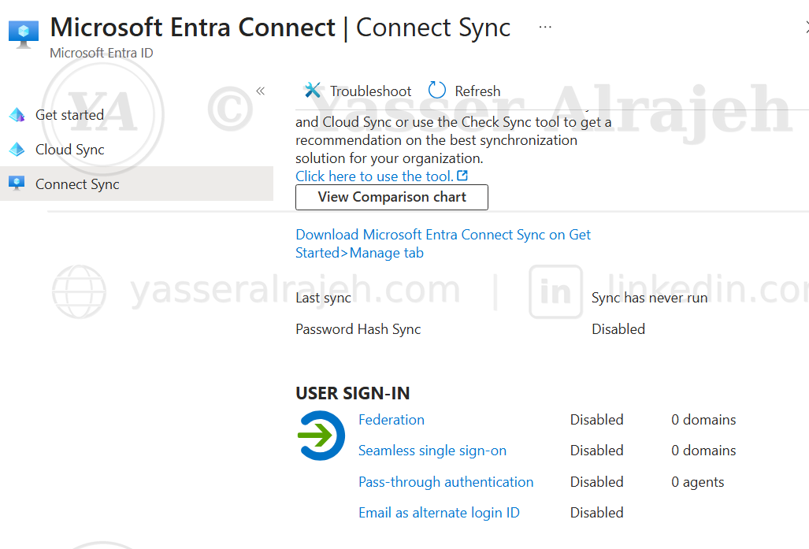Click the external link icon beside tool link
The width and height of the screenshot is (809, 549).
[463, 176]
